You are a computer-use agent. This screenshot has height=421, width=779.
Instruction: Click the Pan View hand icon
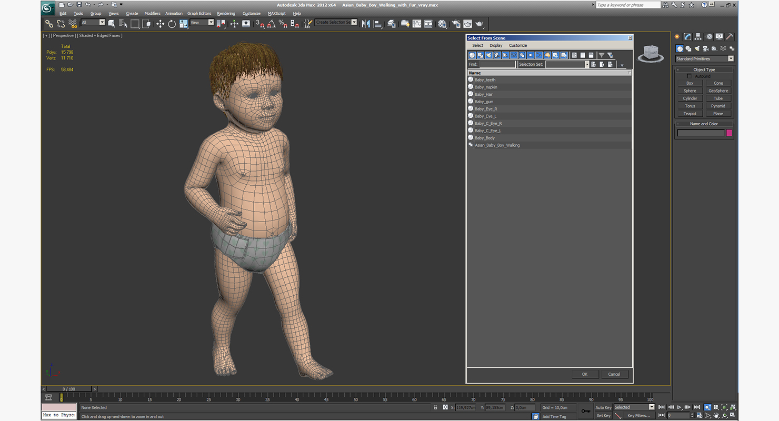(x=716, y=415)
